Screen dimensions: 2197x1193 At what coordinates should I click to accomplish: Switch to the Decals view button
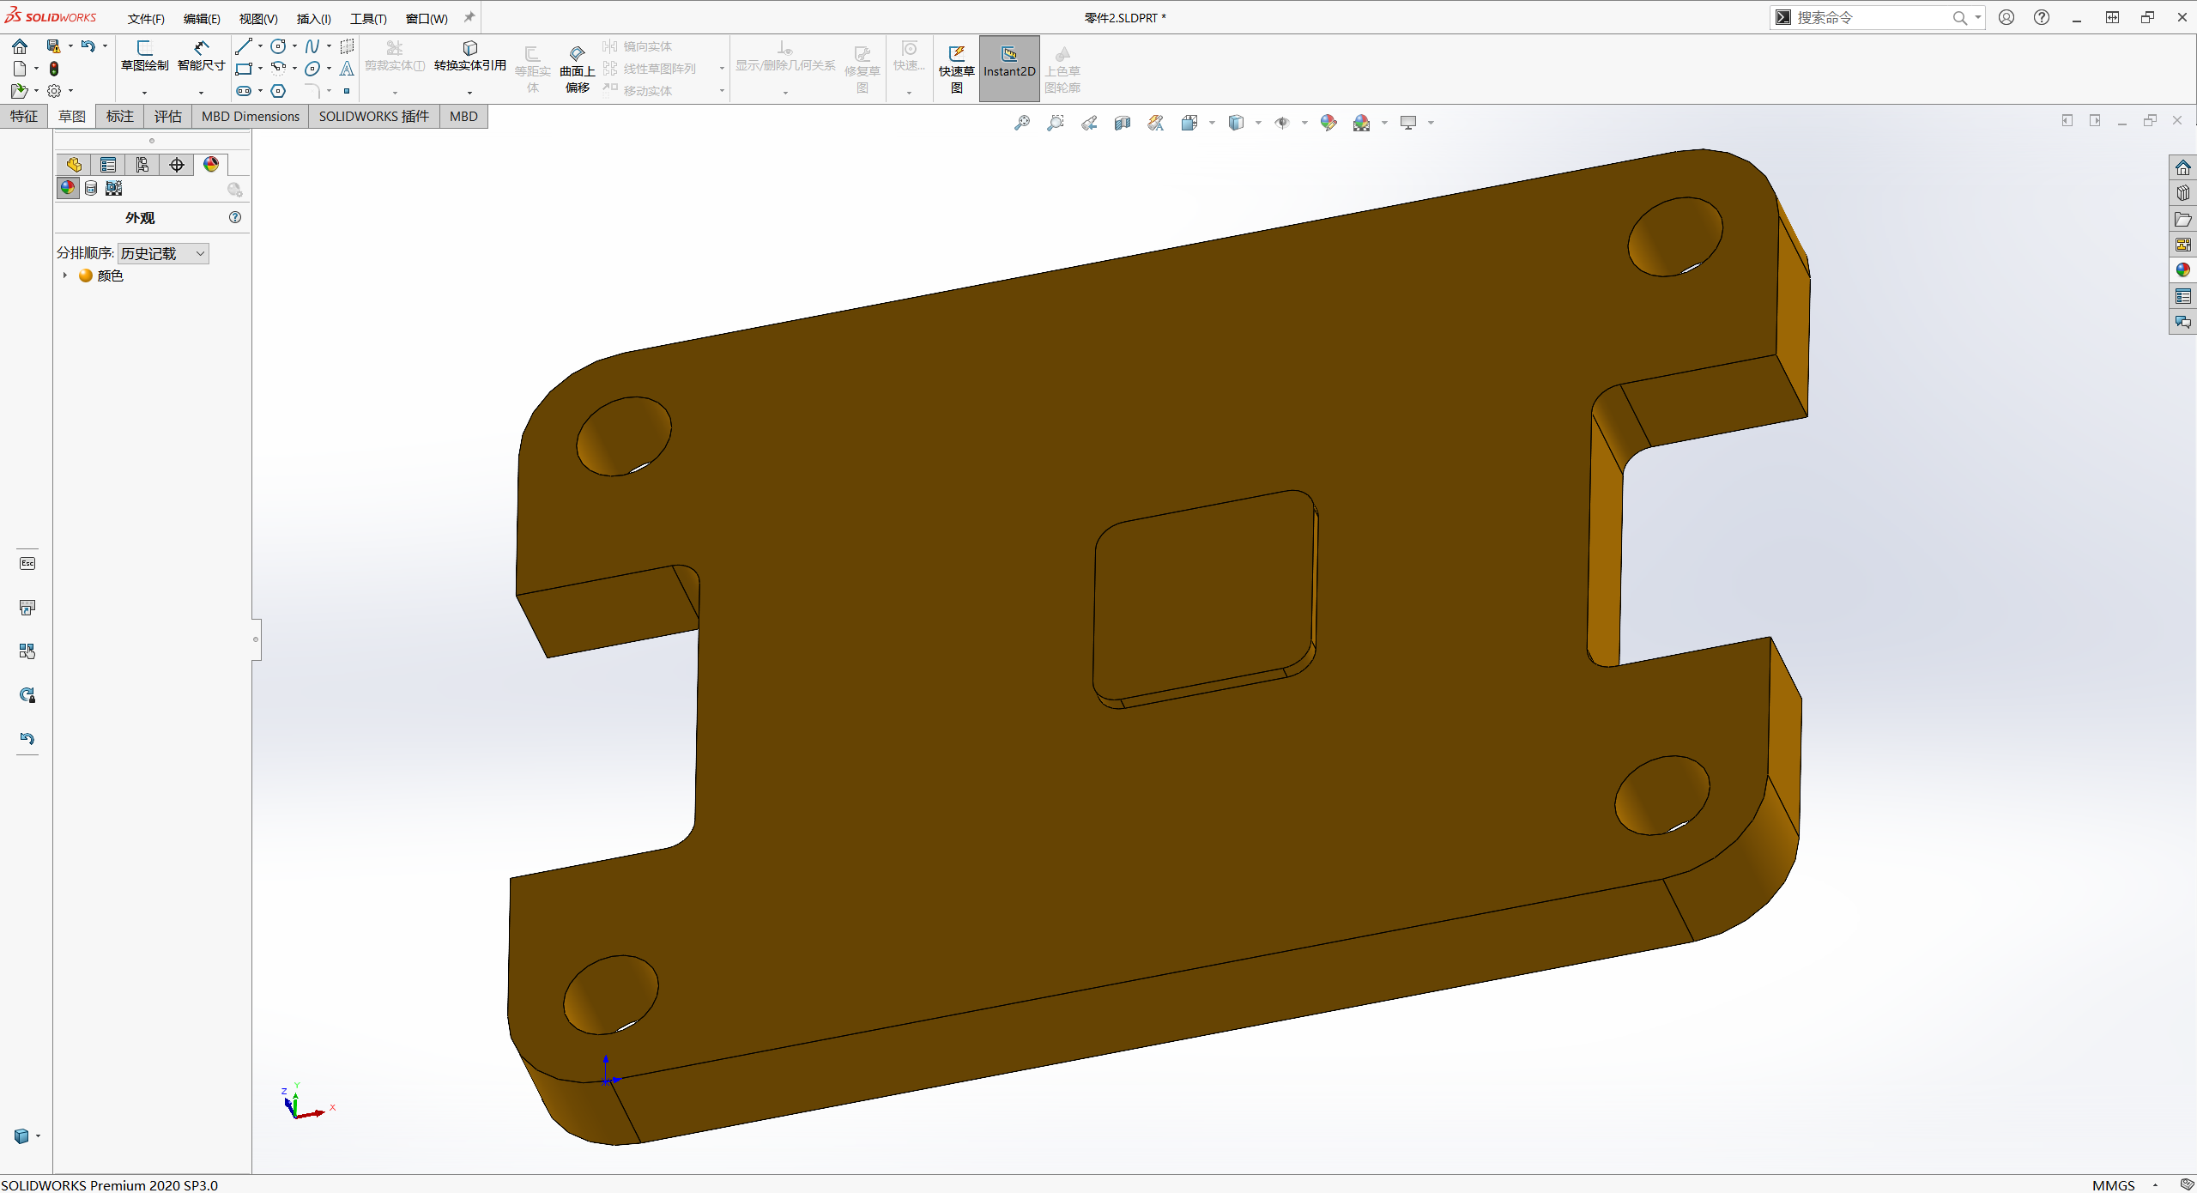point(91,188)
